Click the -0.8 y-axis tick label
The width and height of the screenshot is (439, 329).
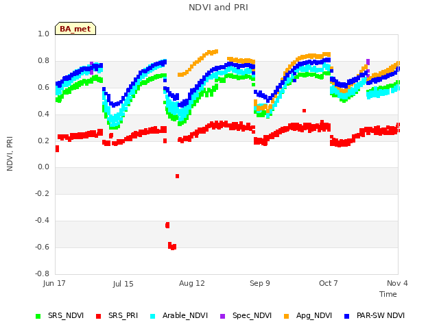click(42, 273)
